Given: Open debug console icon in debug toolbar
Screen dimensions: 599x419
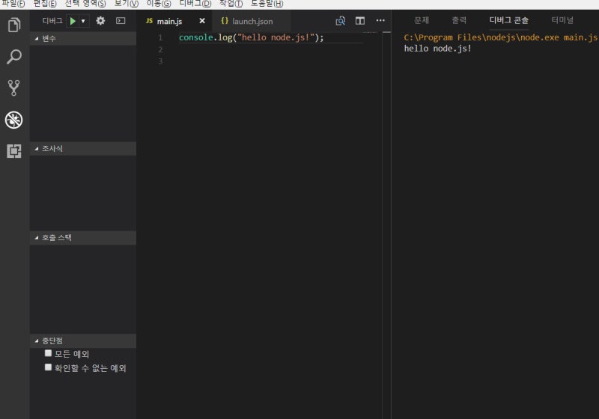Looking at the screenshot, I should tap(121, 21).
